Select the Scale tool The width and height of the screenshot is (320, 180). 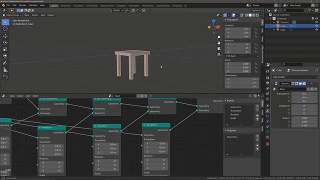tap(5, 49)
